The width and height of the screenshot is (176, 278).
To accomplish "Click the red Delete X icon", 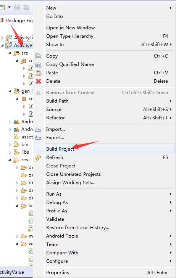I will (38, 81).
